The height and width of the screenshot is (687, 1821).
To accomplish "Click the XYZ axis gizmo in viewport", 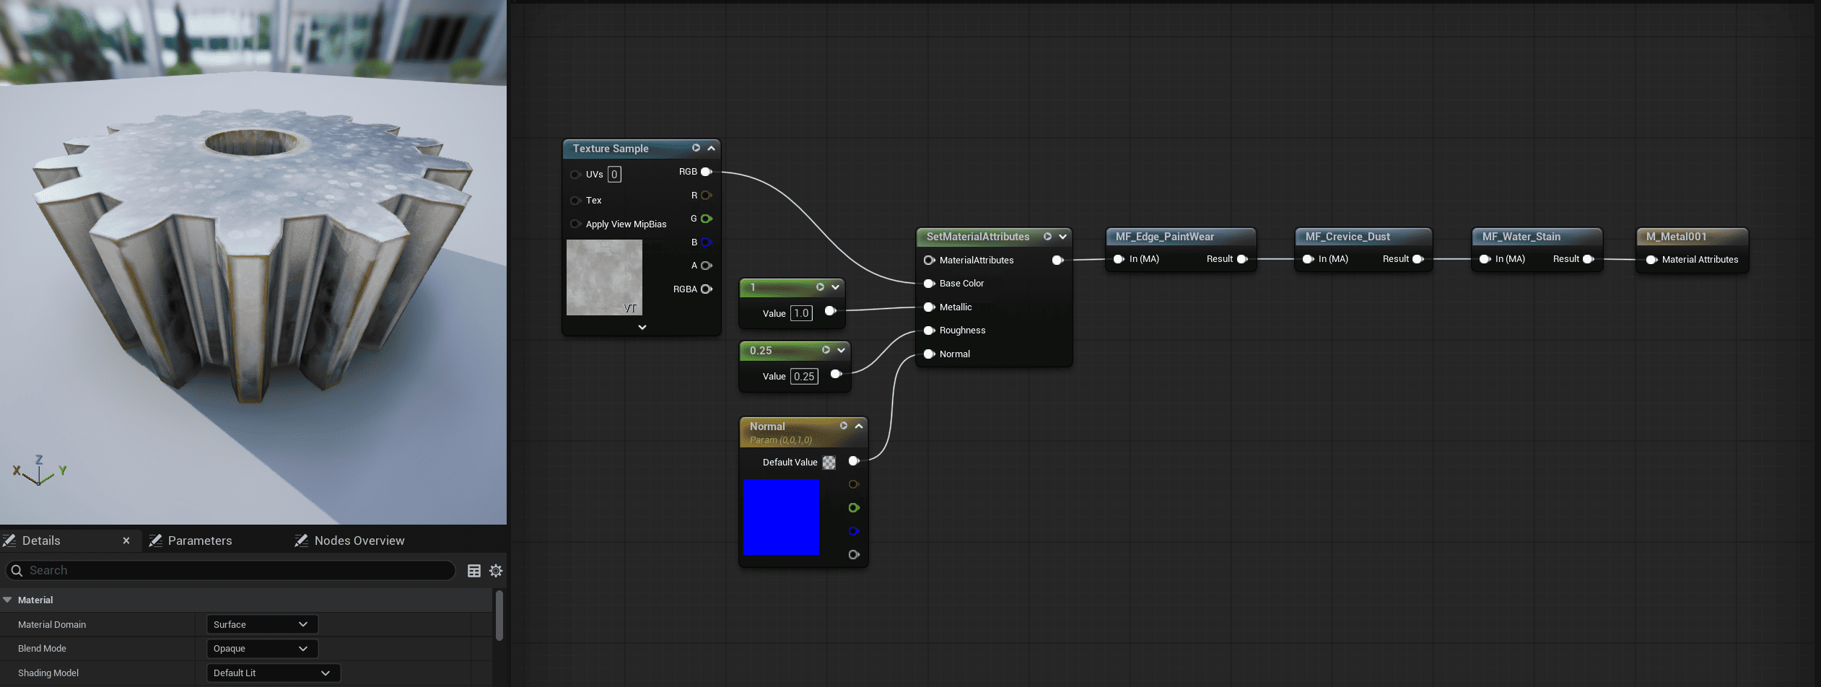I will [x=39, y=471].
